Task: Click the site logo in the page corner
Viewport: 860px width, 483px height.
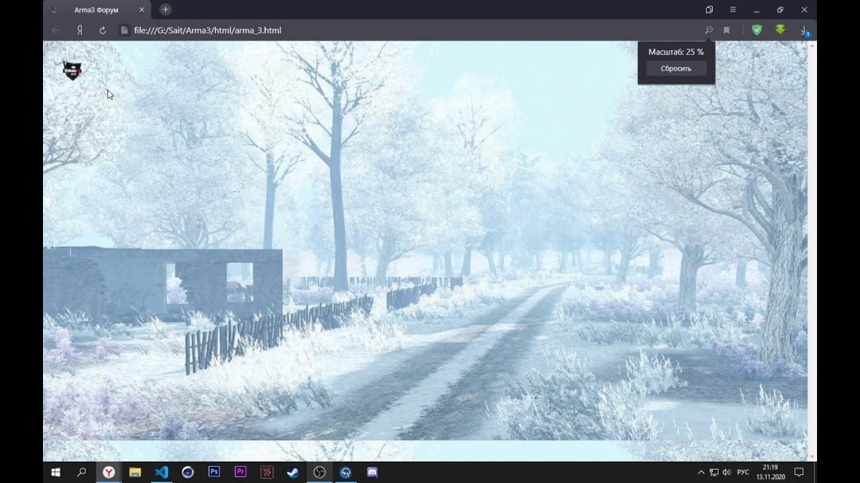Action: click(72, 70)
